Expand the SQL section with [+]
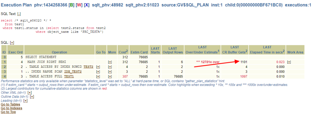This screenshot has height=116, width=312. tap(12, 43)
